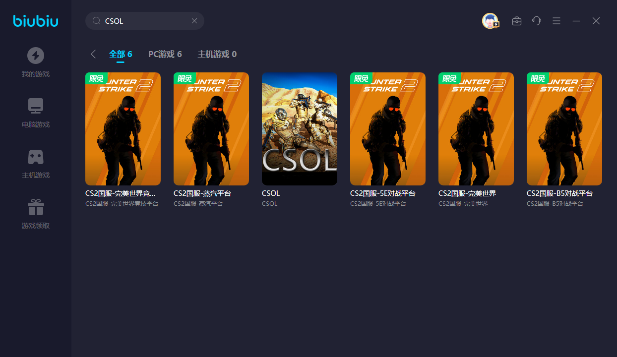The width and height of the screenshot is (617, 357).
Task: Clear the CSOL search text
Action: (x=194, y=21)
